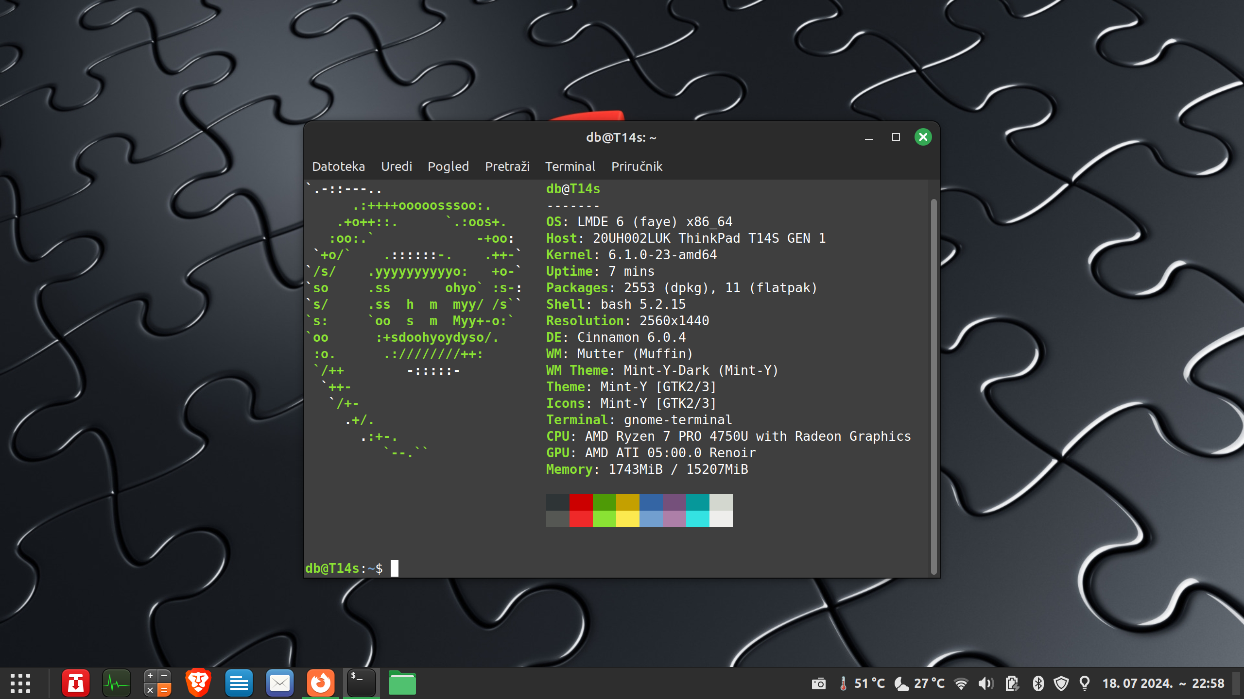Maximize the terminal window

896,137
